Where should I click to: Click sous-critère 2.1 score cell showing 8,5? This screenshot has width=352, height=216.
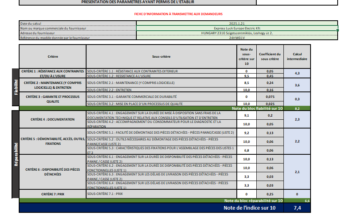(x=246, y=83)
